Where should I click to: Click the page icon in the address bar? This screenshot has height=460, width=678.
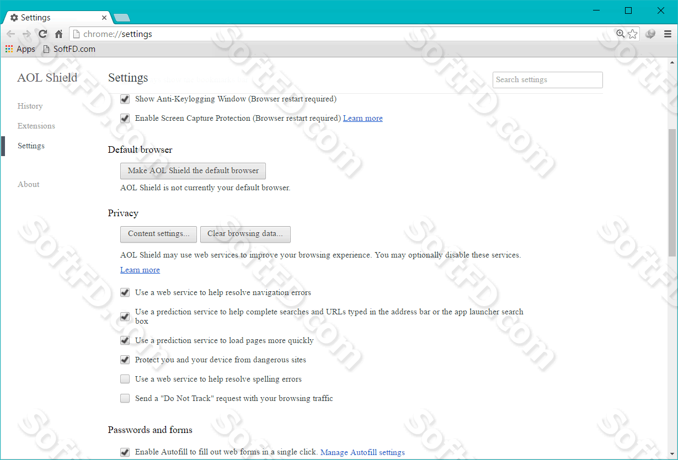tap(76, 34)
